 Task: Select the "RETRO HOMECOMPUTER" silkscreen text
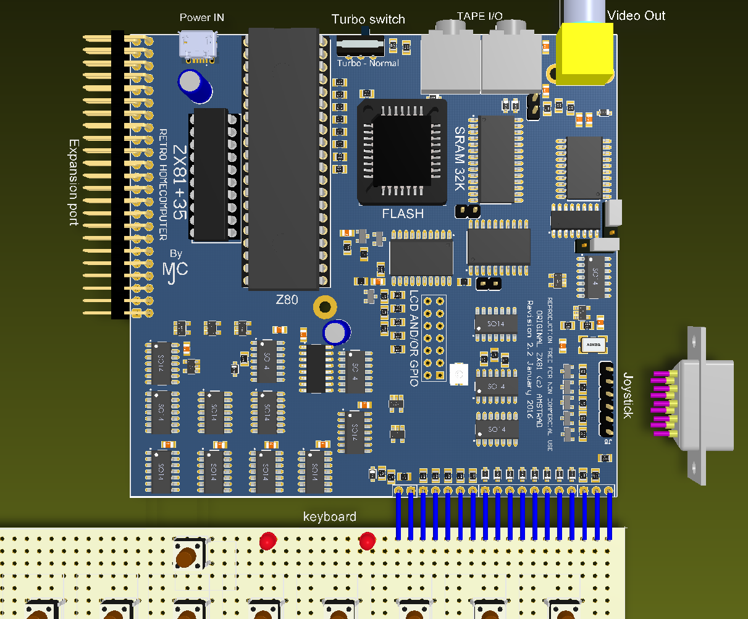(164, 185)
